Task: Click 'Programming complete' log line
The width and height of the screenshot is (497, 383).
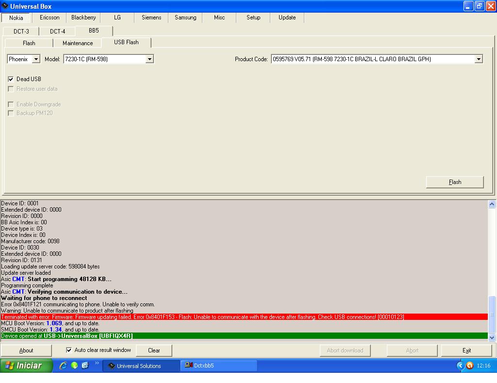Action: (x=27, y=285)
